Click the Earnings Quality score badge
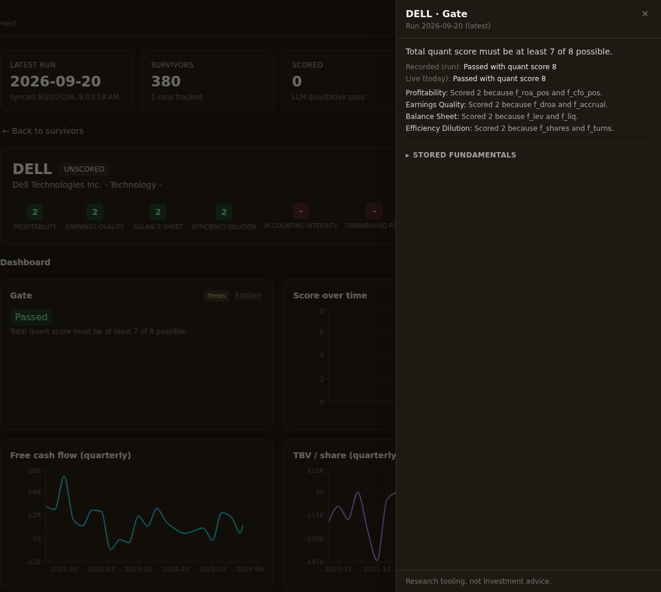The width and height of the screenshot is (661, 592). click(x=95, y=212)
